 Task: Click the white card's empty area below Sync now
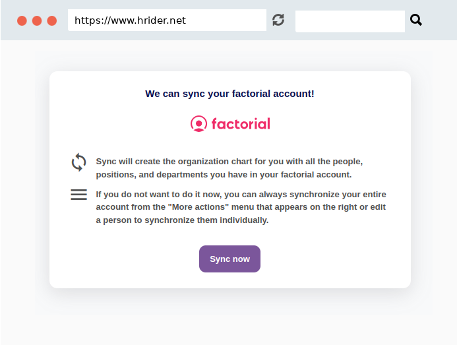[x=229, y=280]
